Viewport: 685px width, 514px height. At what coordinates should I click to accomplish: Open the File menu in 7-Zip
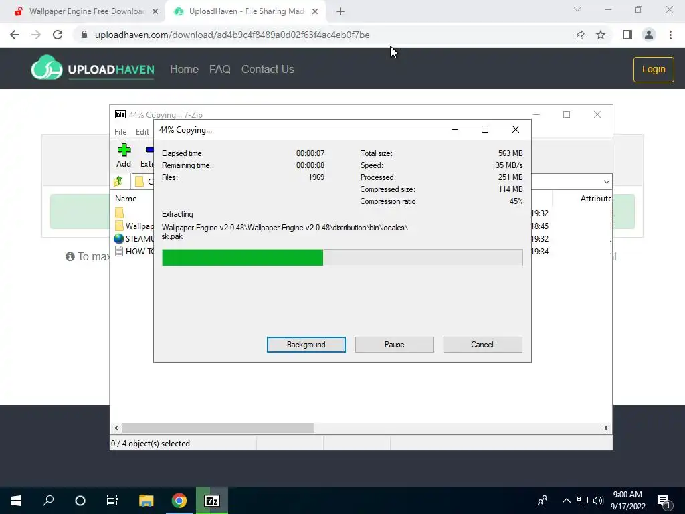coord(120,132)
